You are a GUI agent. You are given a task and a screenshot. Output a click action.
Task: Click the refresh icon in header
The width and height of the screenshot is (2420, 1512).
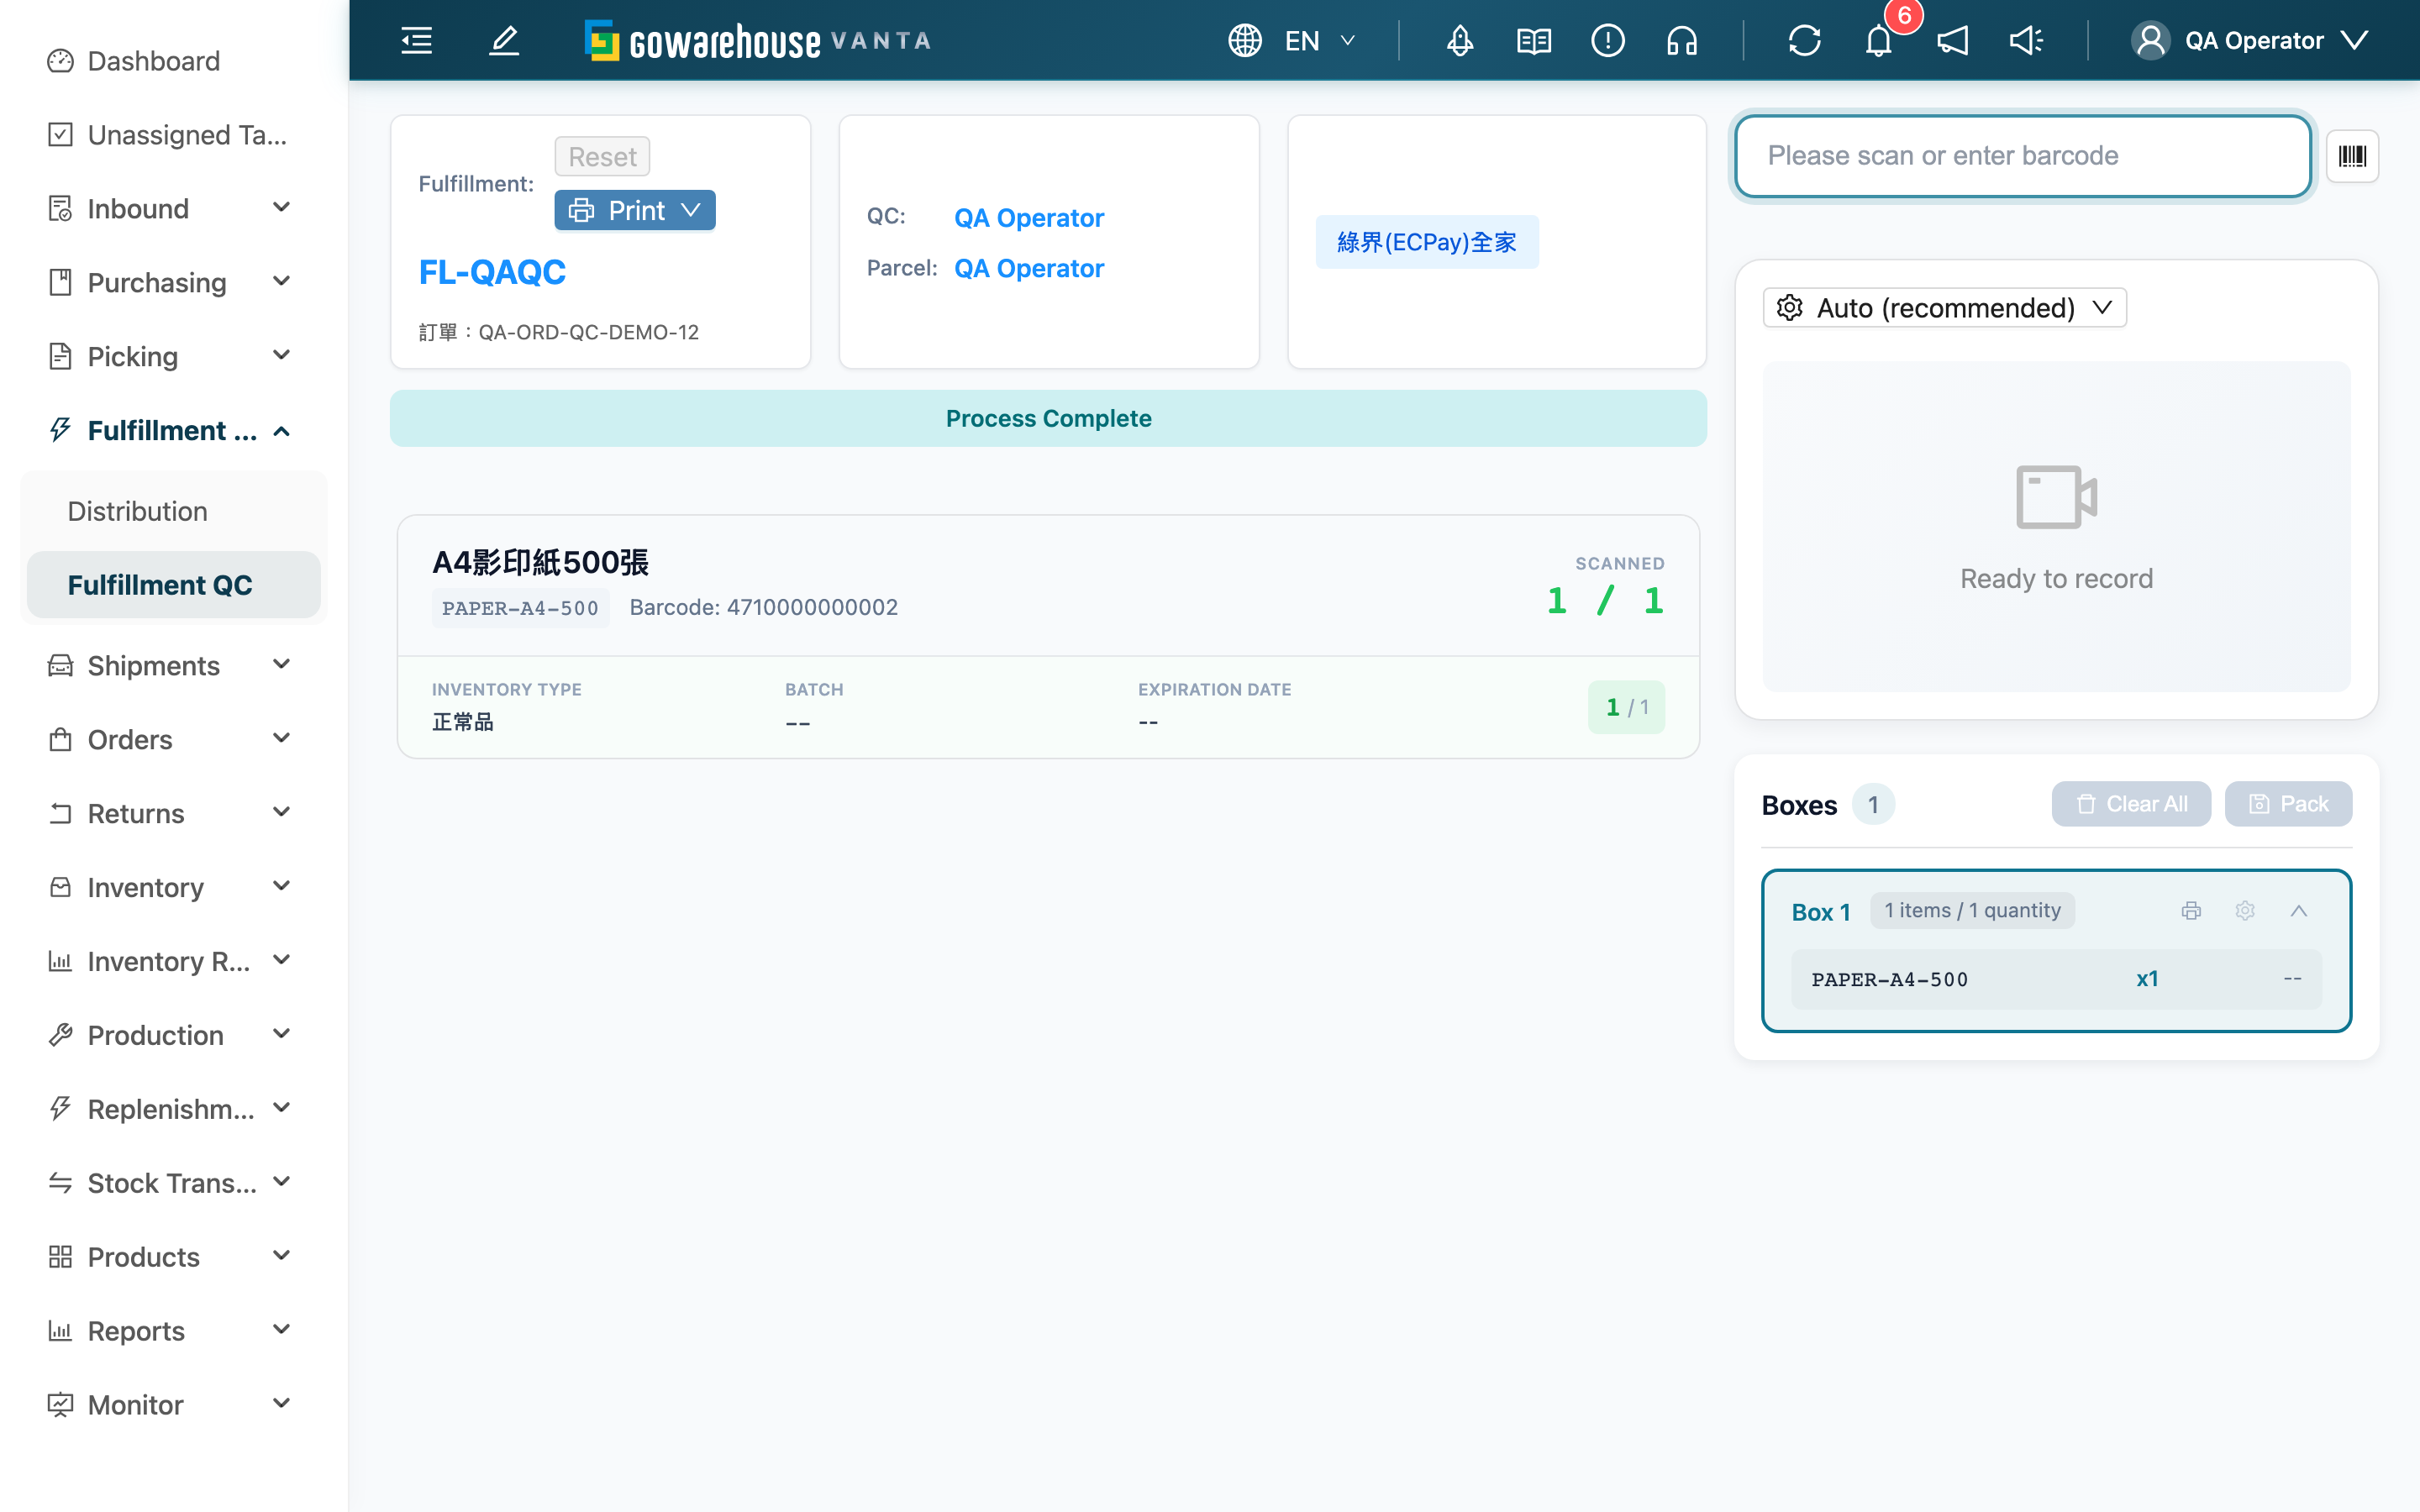coord(1805,41)
